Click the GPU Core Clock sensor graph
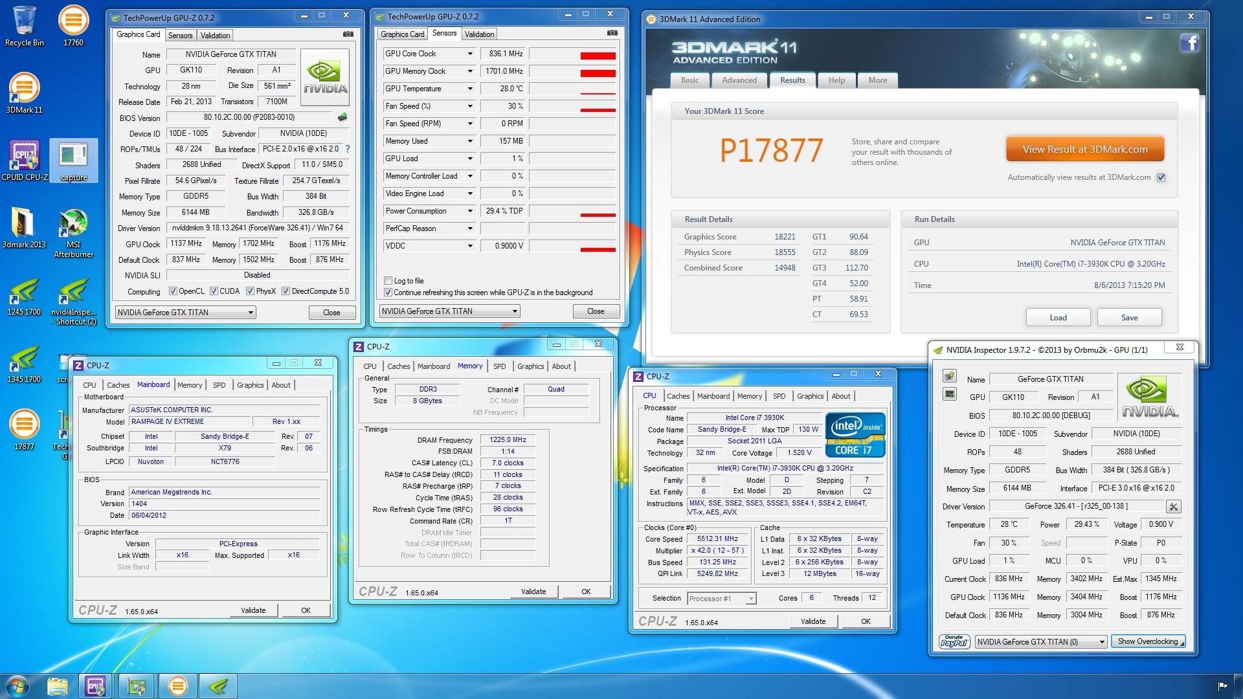This screenshot has height=699, width=1243. [x=572, y=54]
